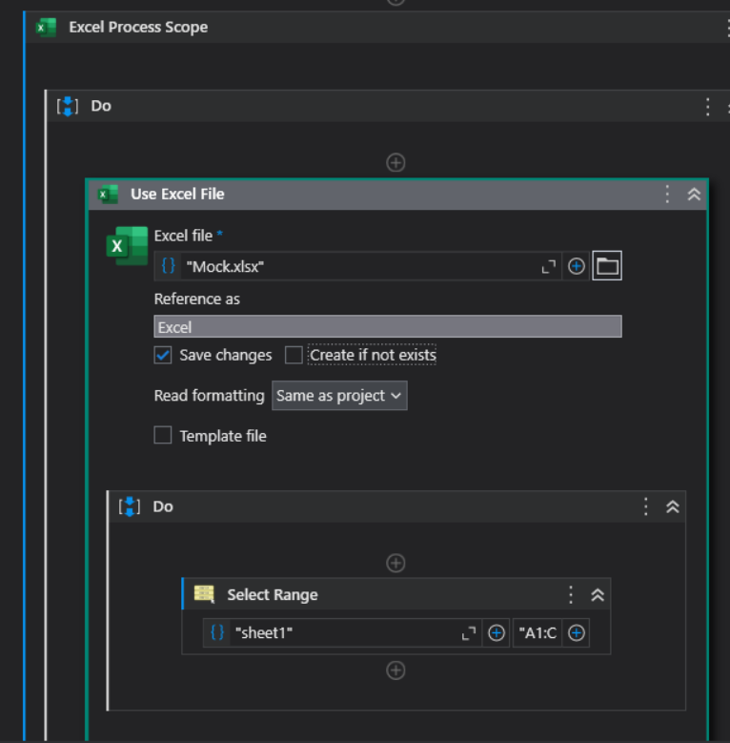Open expression editor for "sheet1" field
The height and width of the screenshot is (743, 730).
[x=468, y=633]
